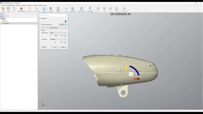
Task: Open the Free Form menu
Action: (30, 5)
